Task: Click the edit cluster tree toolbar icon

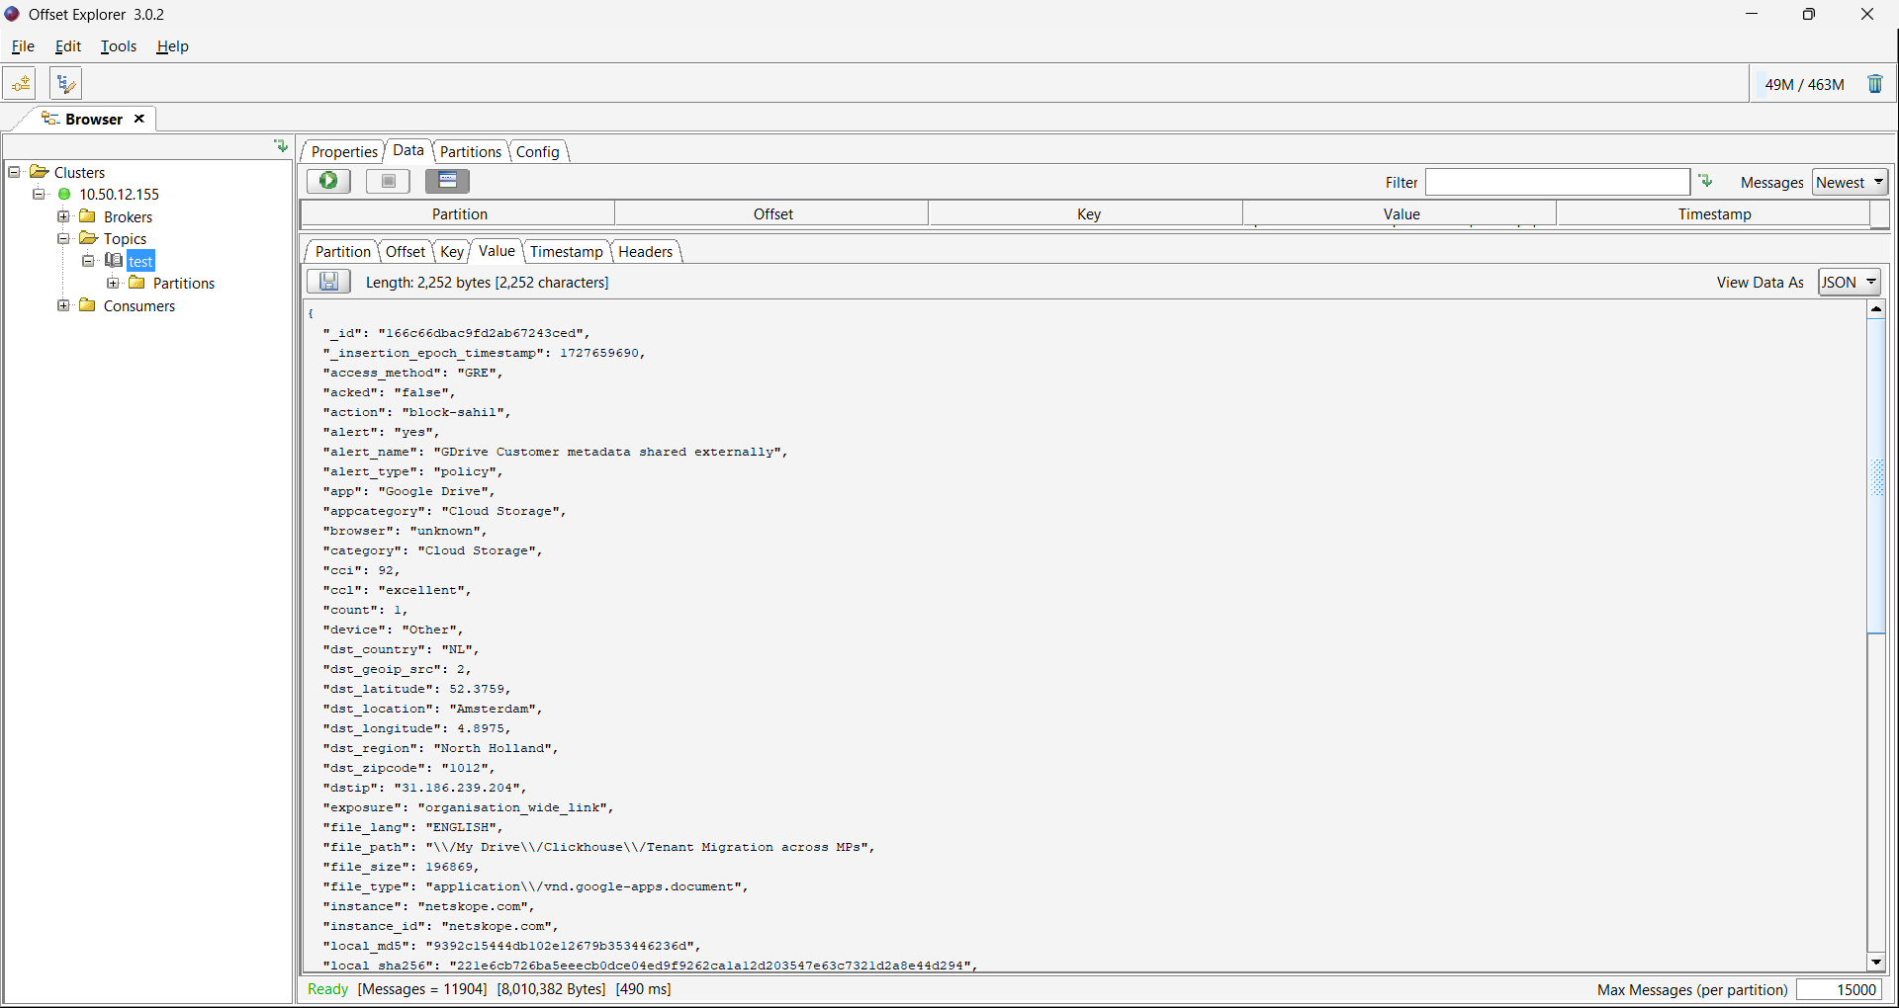Action: (x=65, y=84)
